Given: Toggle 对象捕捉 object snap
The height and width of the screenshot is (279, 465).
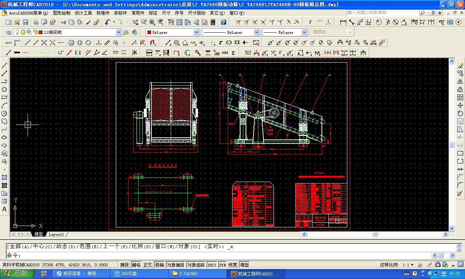Looking at the screenshot, I should 175,265.
